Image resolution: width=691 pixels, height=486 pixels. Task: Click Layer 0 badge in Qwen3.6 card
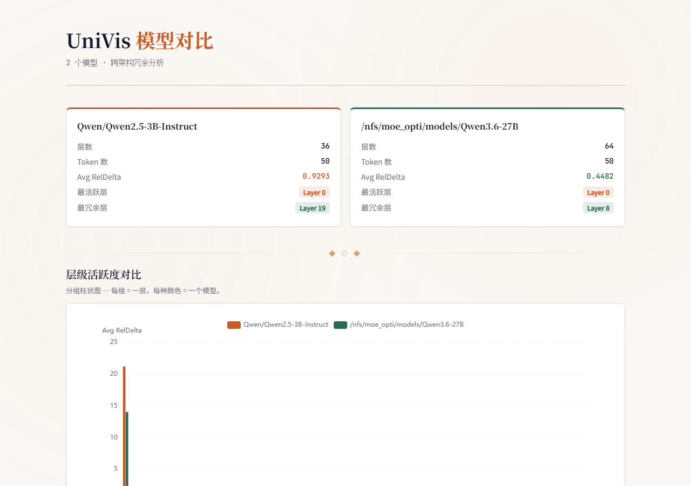point(598,192)
